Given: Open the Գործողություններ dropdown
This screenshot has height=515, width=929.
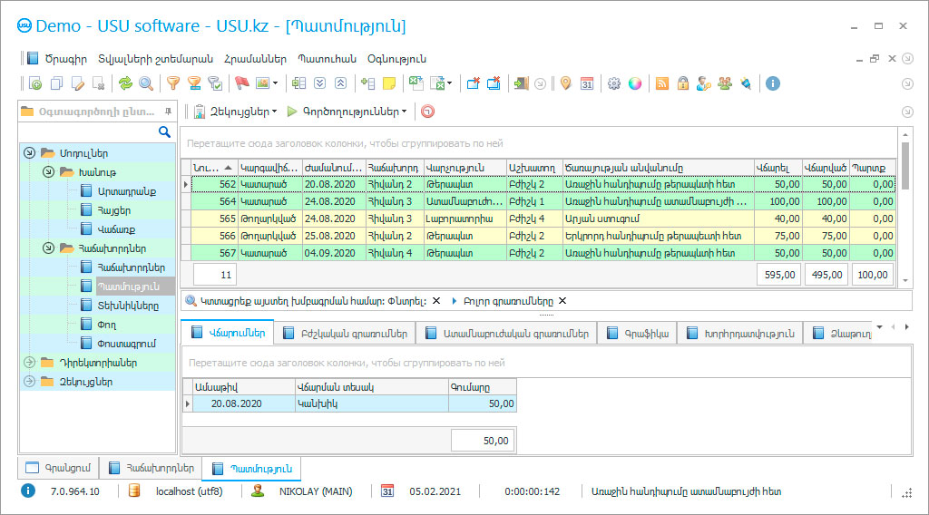Looking at the screenshot, I should tap(347, 112).
